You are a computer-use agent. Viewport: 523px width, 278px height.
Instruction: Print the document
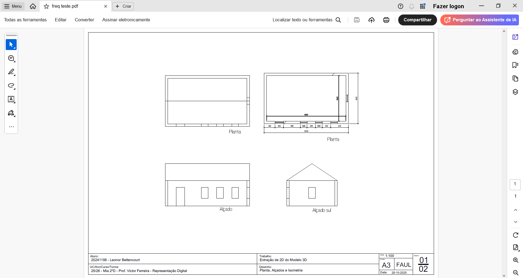[x=386, y=20]
